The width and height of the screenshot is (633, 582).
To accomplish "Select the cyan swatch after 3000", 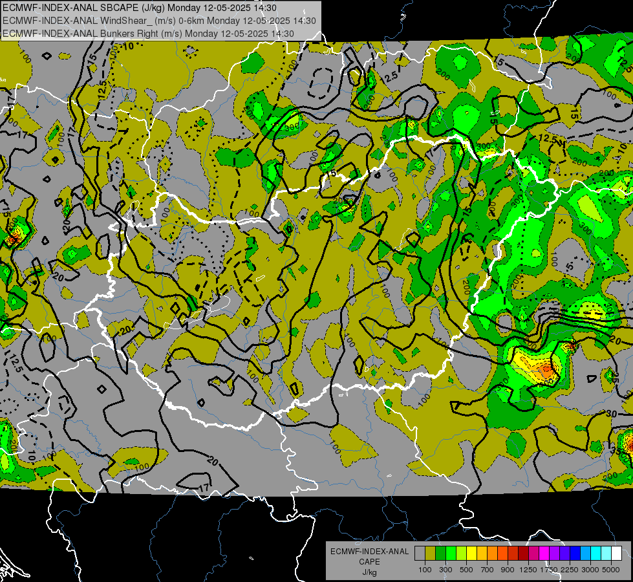I will point(596,553).
